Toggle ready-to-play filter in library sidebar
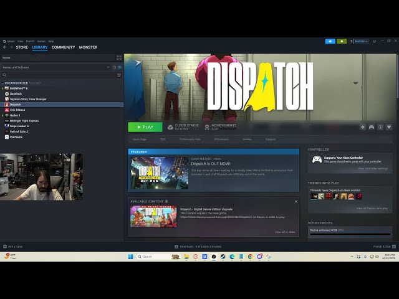Screen dimensions: 399x299 120,67
